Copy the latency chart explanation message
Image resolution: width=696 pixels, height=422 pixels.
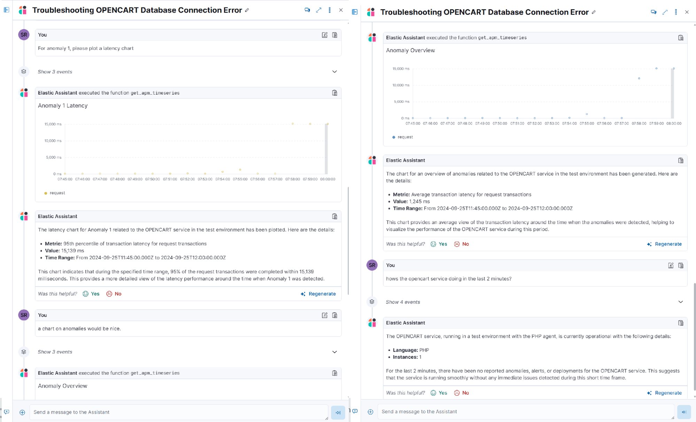[x=335, y=216]
